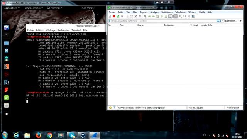Launch red F icon in Kali dock

pyautogui.click(x=7, y=90)
